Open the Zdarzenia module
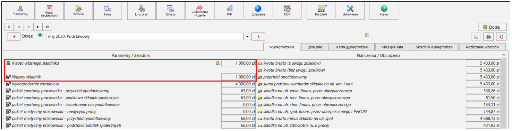Screen dimensions: 512x131 [x=258, y=11]
